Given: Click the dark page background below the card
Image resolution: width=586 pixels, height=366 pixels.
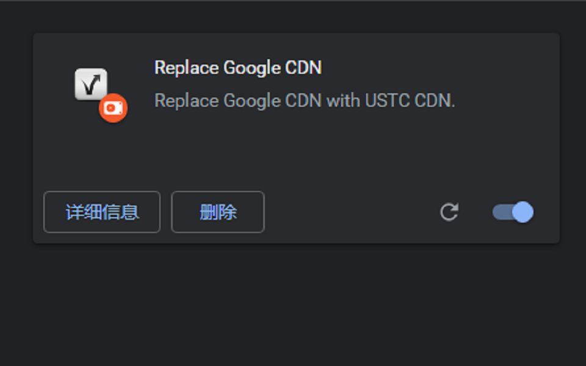Looking at the screenshot, I should (293, 305).
